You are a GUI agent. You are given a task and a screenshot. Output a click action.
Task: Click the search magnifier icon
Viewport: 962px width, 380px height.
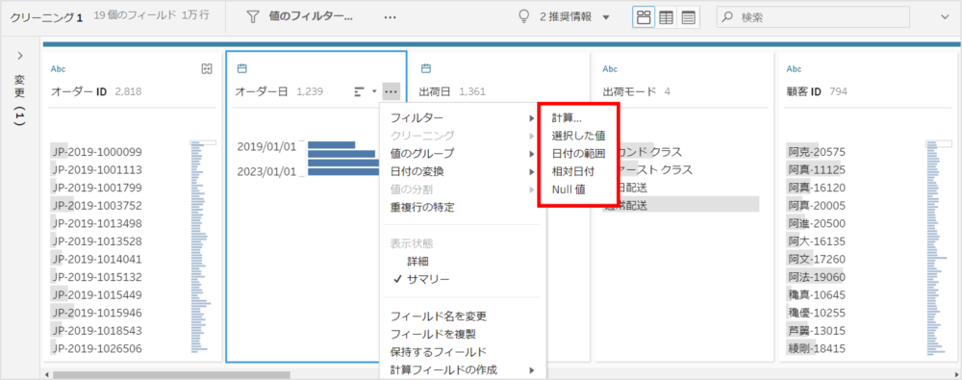coord(727,17)
